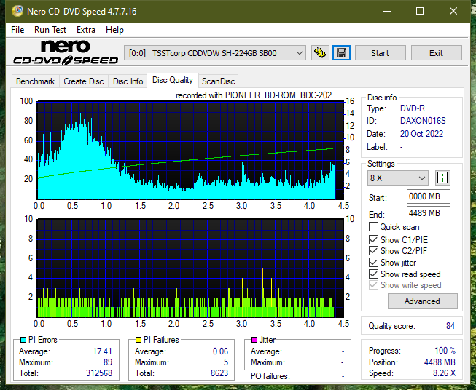476x390 pixels.
Task: Click the Progress value 100 %
Action: (445, 351)
